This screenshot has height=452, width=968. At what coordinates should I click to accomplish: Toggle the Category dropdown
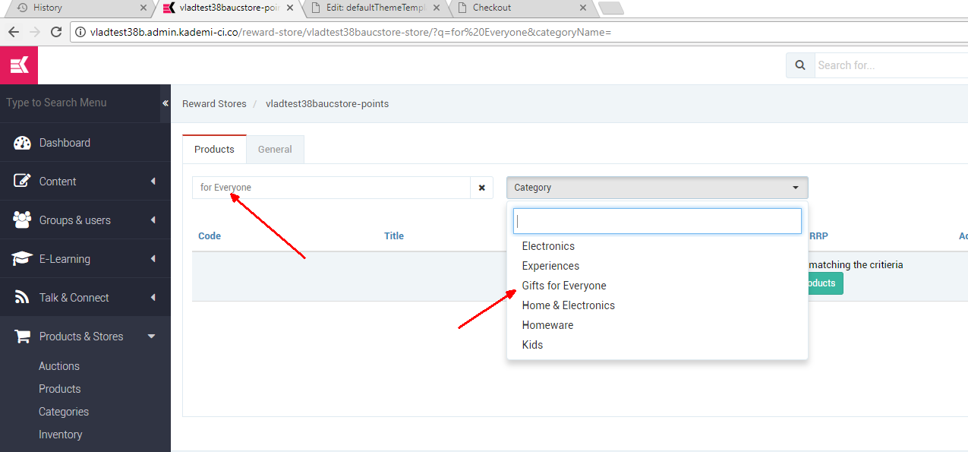click(657, 188)
